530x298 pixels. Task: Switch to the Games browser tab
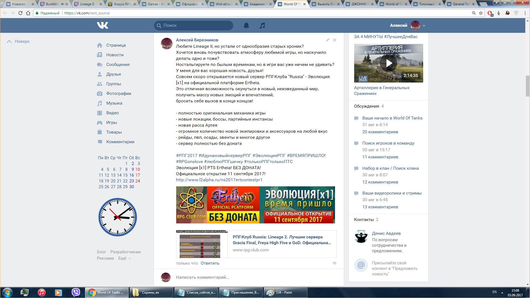(x=155, y=4)
